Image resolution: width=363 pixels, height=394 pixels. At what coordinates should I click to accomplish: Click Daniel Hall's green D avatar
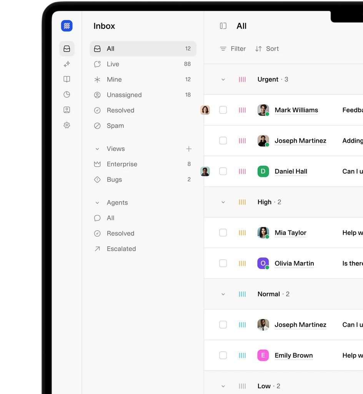[263, 171]
